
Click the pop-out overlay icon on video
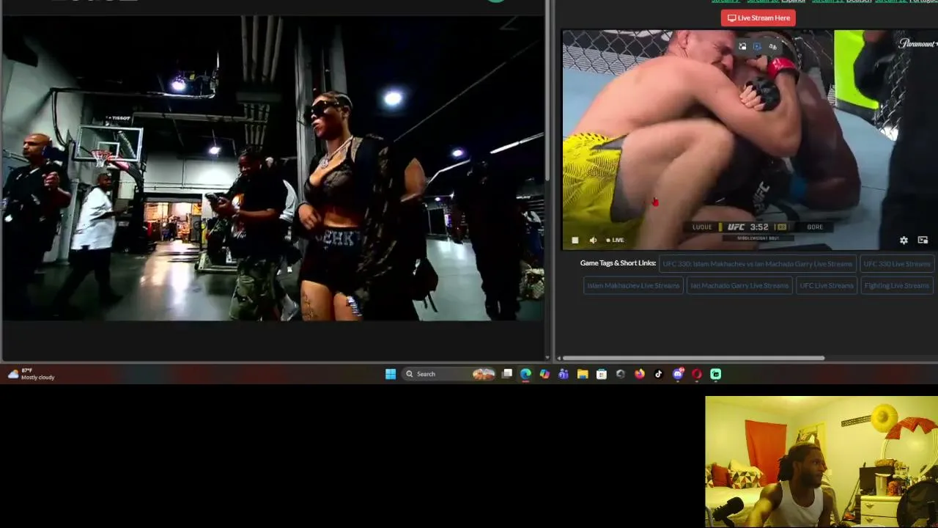pyautogui.click(x=742, y=46)
